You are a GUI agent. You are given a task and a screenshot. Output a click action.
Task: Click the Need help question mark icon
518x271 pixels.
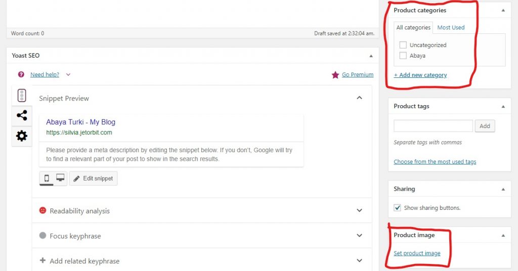(x=21, y=75)
